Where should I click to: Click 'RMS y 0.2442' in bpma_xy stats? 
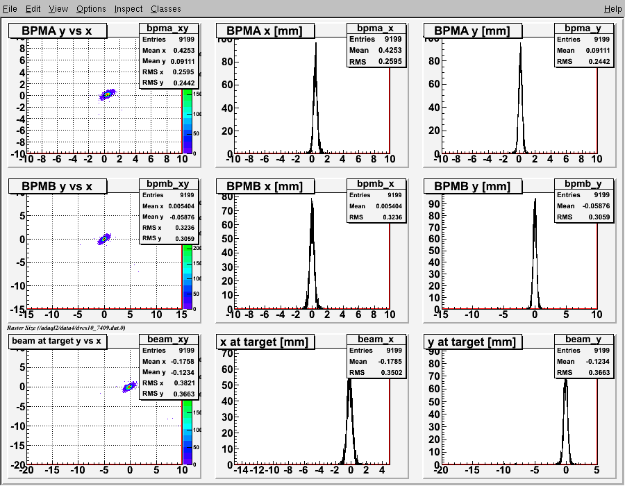[169, 83]
